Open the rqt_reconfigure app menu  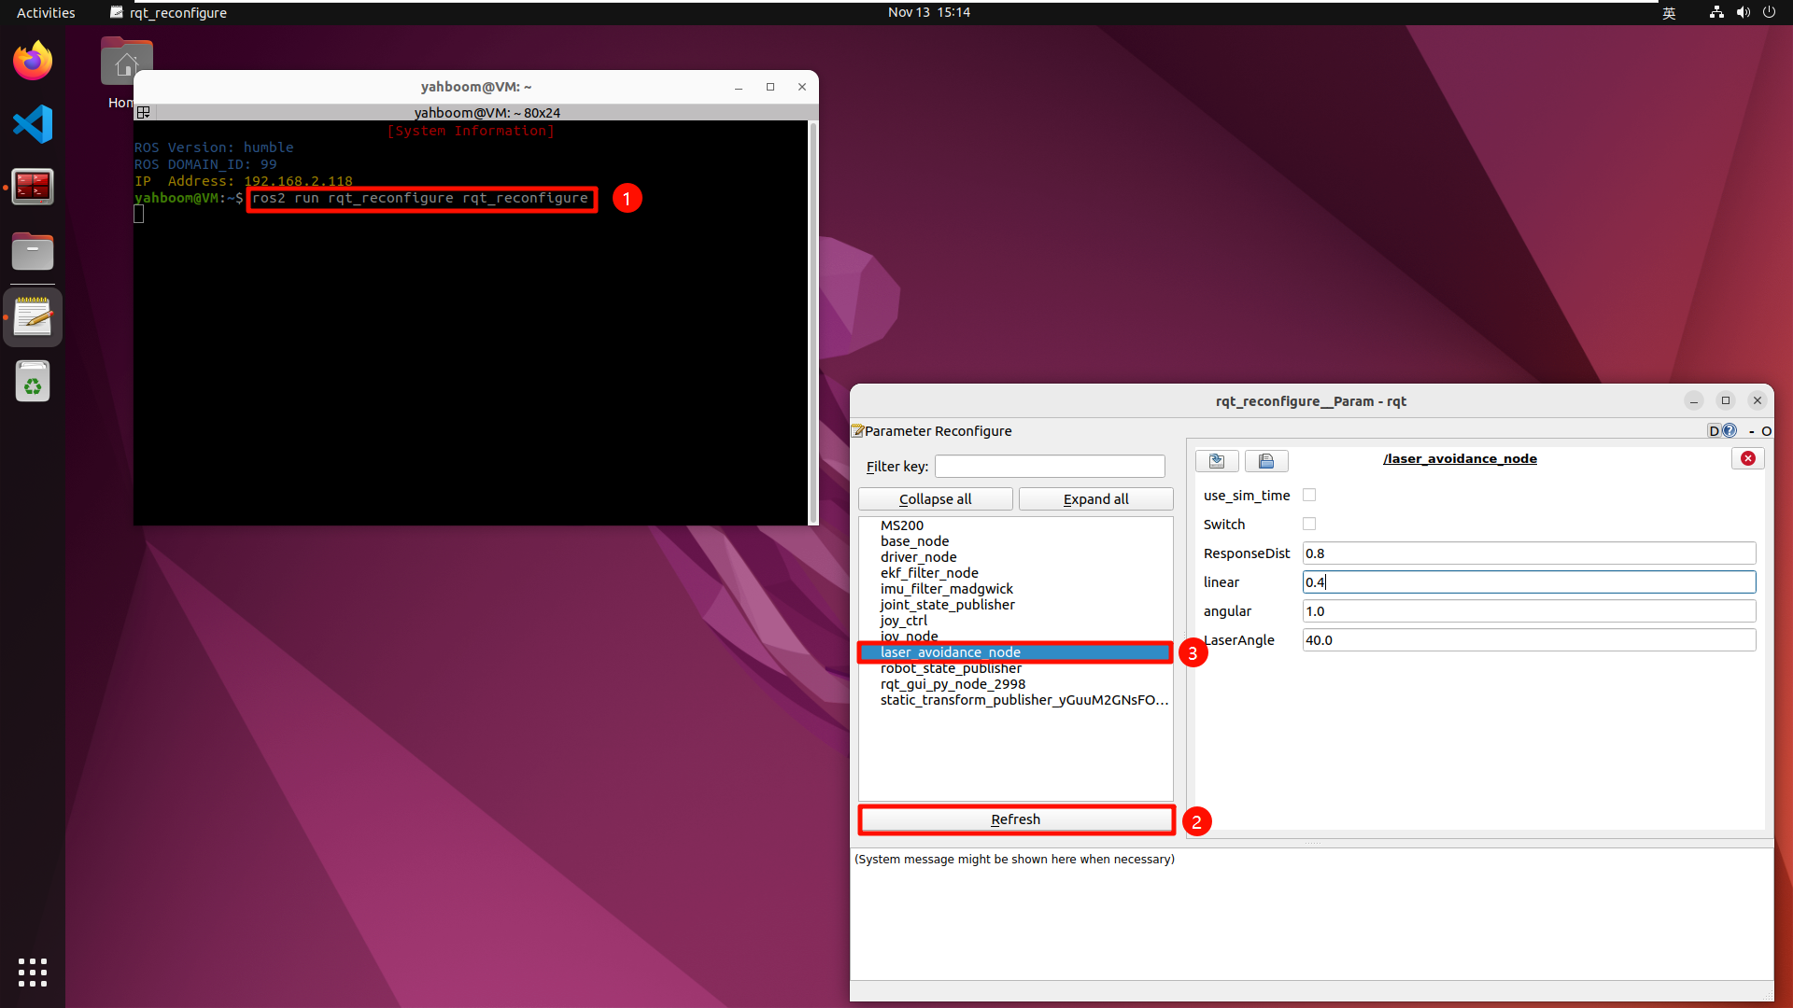[169, 13]
